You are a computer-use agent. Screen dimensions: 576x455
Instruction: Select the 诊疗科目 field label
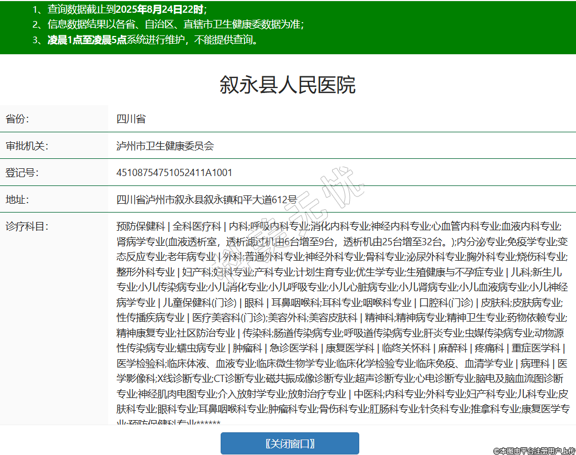coord(27,226)
